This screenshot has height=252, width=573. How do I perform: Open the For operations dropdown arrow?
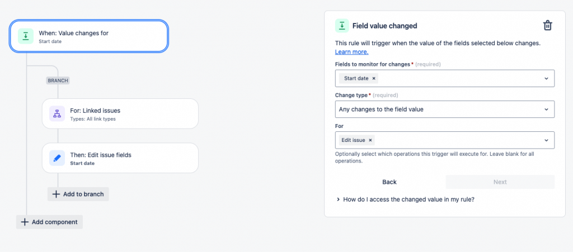[547, 140]
